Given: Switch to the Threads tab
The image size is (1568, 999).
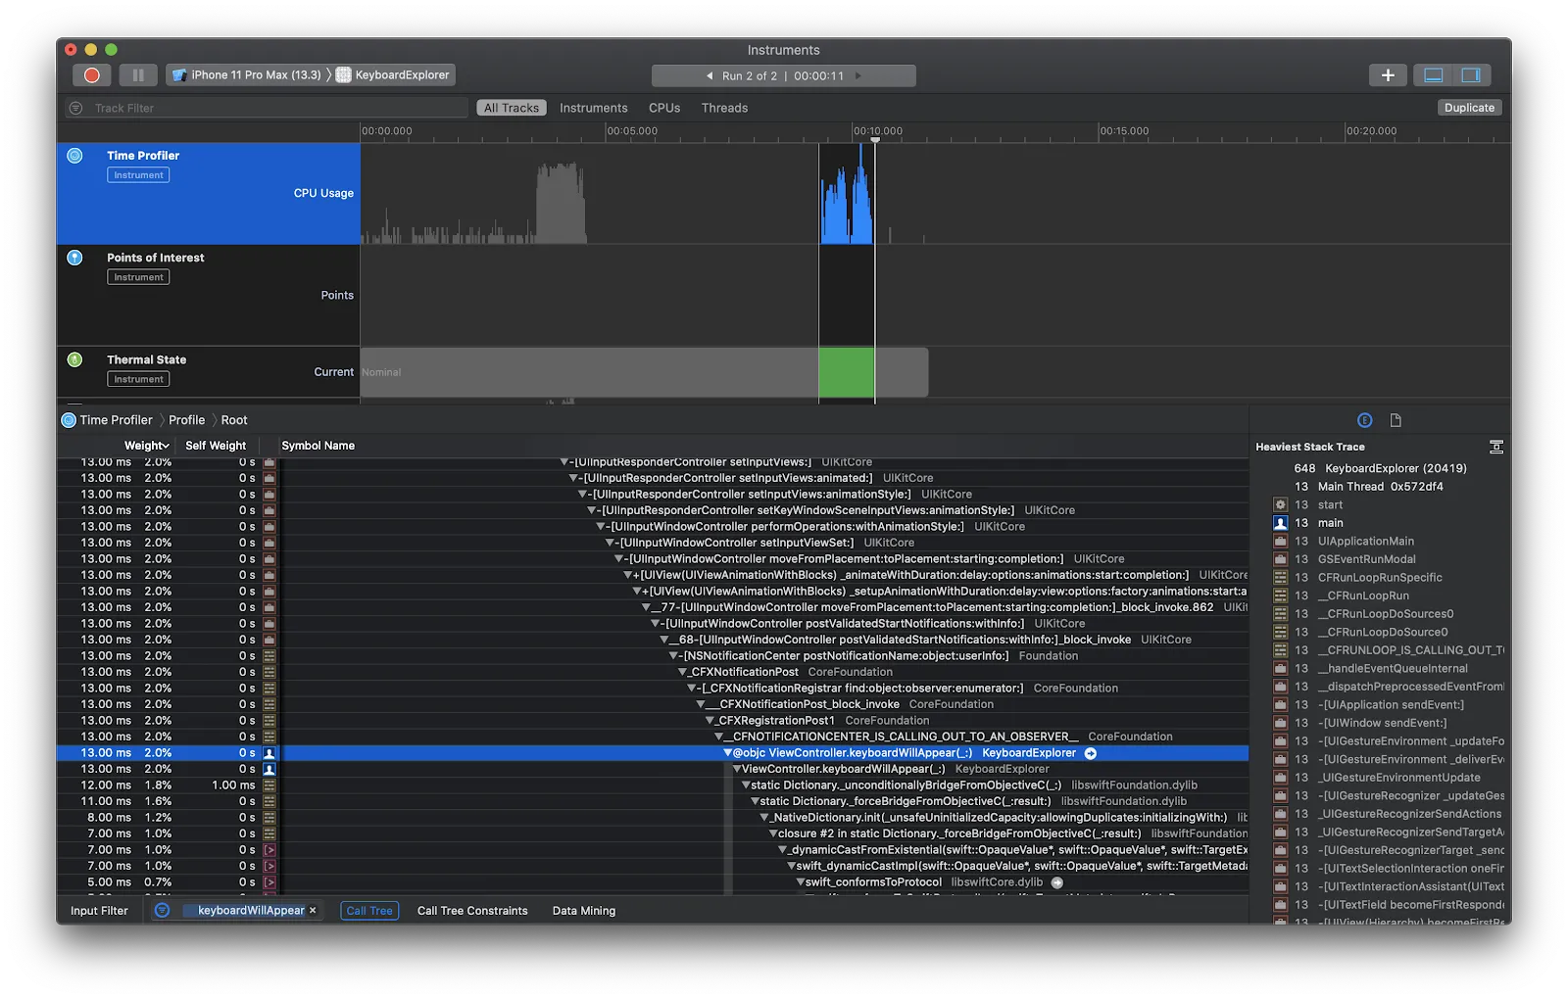Looking at the screenshot, I should pos(724,108).
